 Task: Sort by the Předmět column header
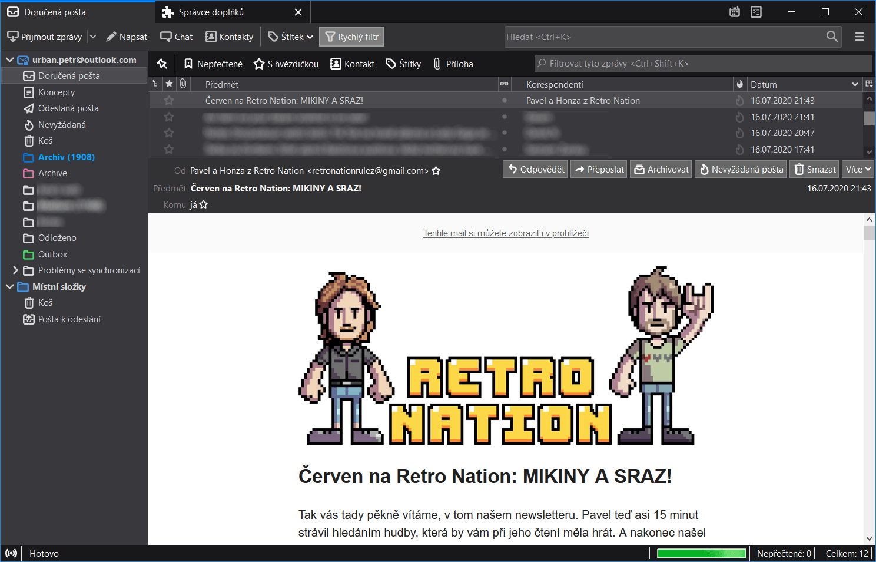click(344, 84)
